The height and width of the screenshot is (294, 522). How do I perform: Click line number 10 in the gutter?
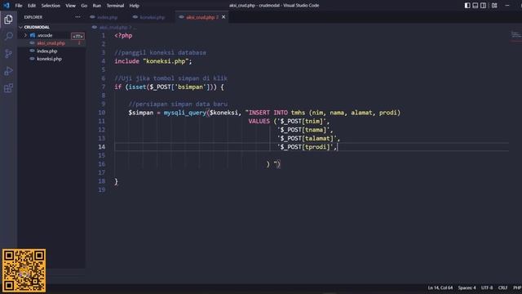(x=101, y=113)
